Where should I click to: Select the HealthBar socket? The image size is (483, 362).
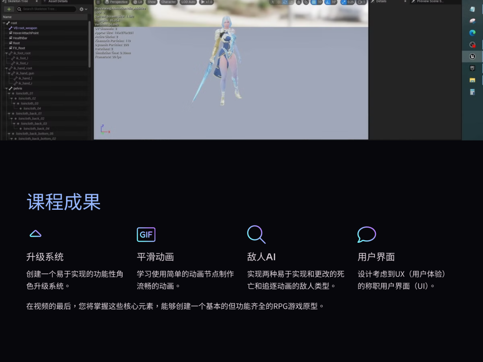(20, 38)
